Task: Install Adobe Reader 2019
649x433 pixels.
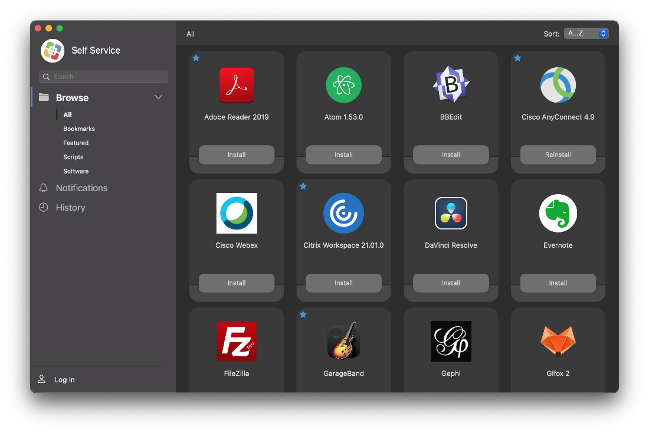Action: coord(237,155)
